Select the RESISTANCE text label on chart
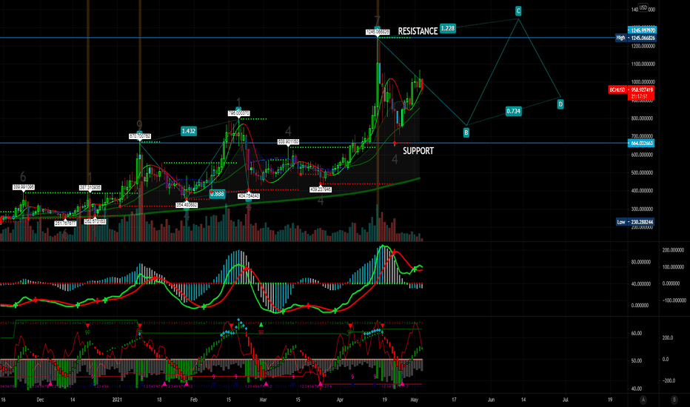This screenshot has height=407, width=690. click(x=418, y=31)
